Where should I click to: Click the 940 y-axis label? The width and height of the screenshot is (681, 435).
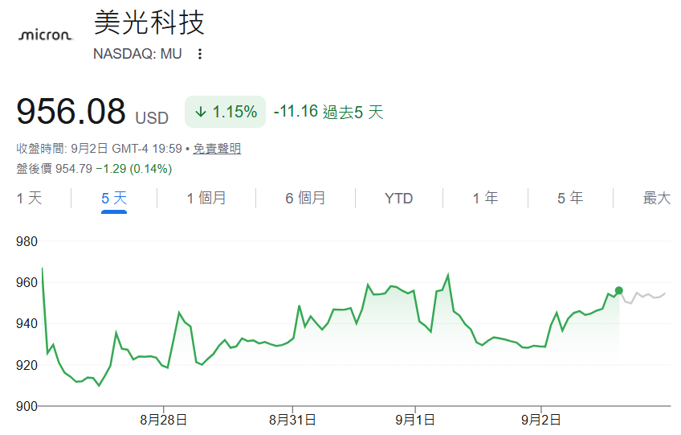pos(27,324)
